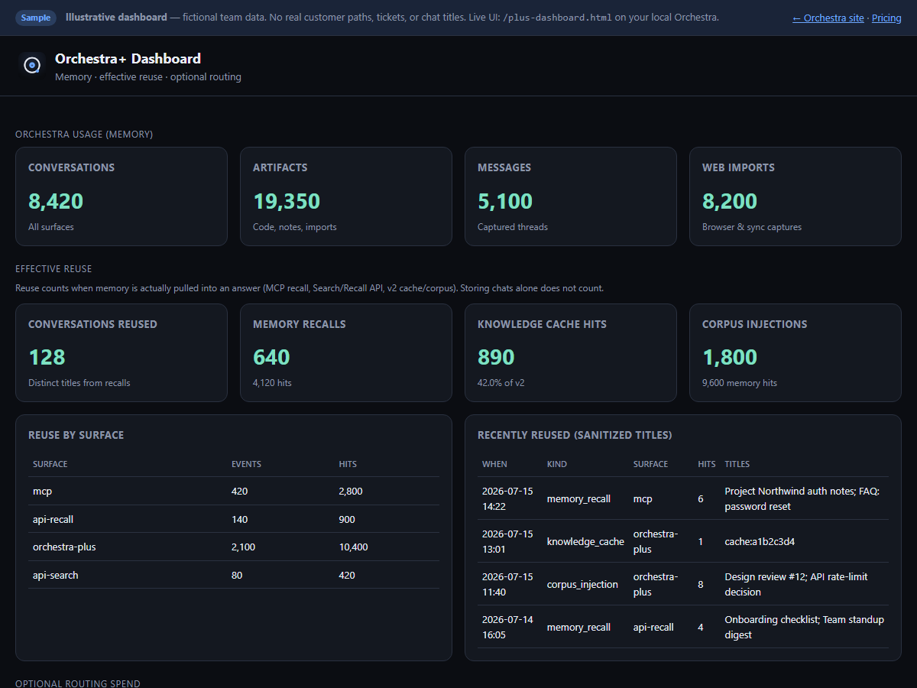
Task: Click the 2,800 hits cell
Action: [351, 492]
